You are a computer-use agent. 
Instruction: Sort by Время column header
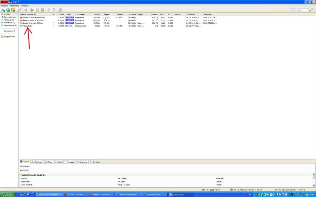(x=141, y=15)
